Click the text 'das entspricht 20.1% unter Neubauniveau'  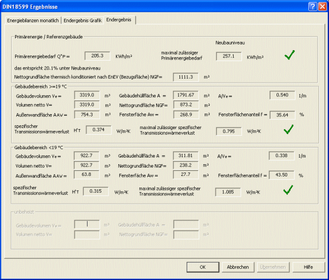pyautogui.click(x=57, y=68)
